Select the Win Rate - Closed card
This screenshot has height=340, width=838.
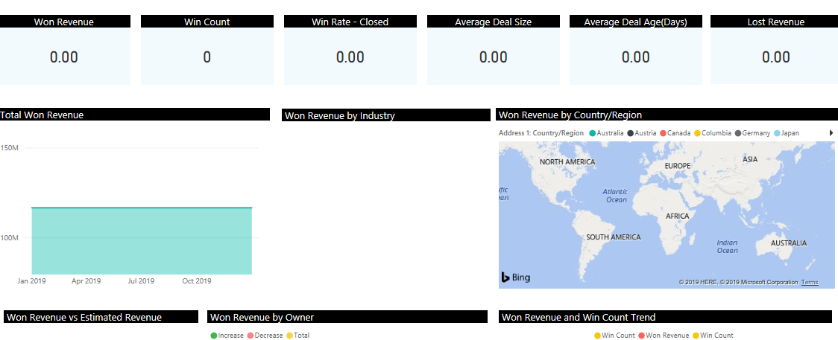(x=350, y=57)
